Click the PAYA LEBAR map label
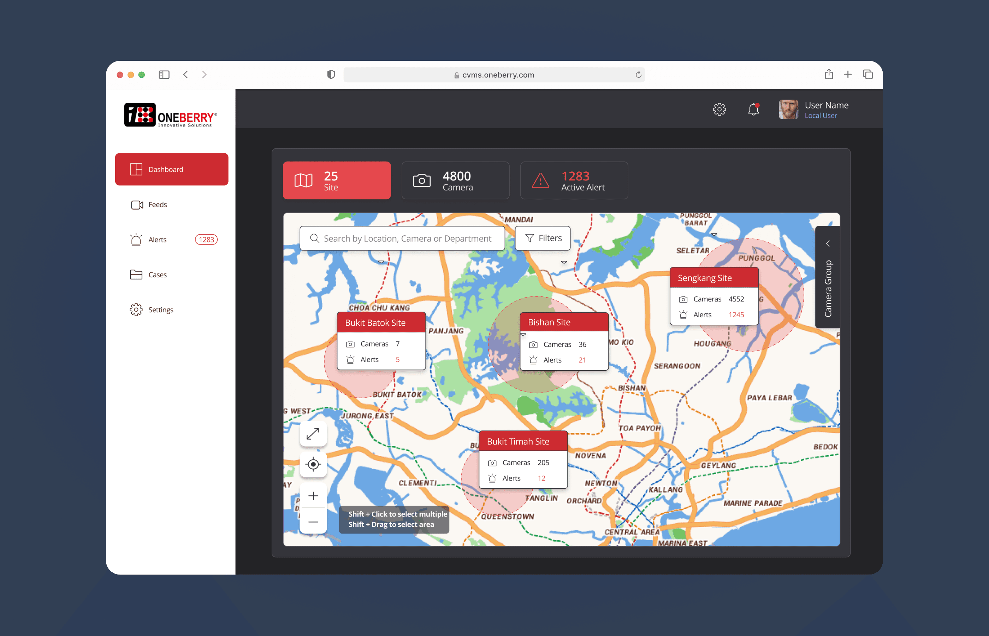Screen dimensions: 989x636 click(x=769, y=398)
